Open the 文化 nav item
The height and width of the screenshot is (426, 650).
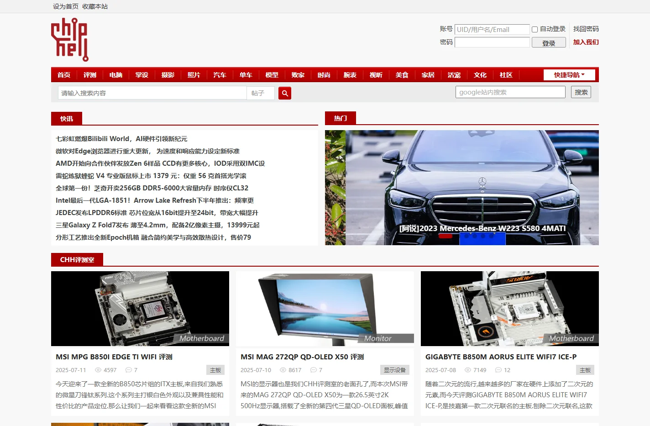[480, 75]
